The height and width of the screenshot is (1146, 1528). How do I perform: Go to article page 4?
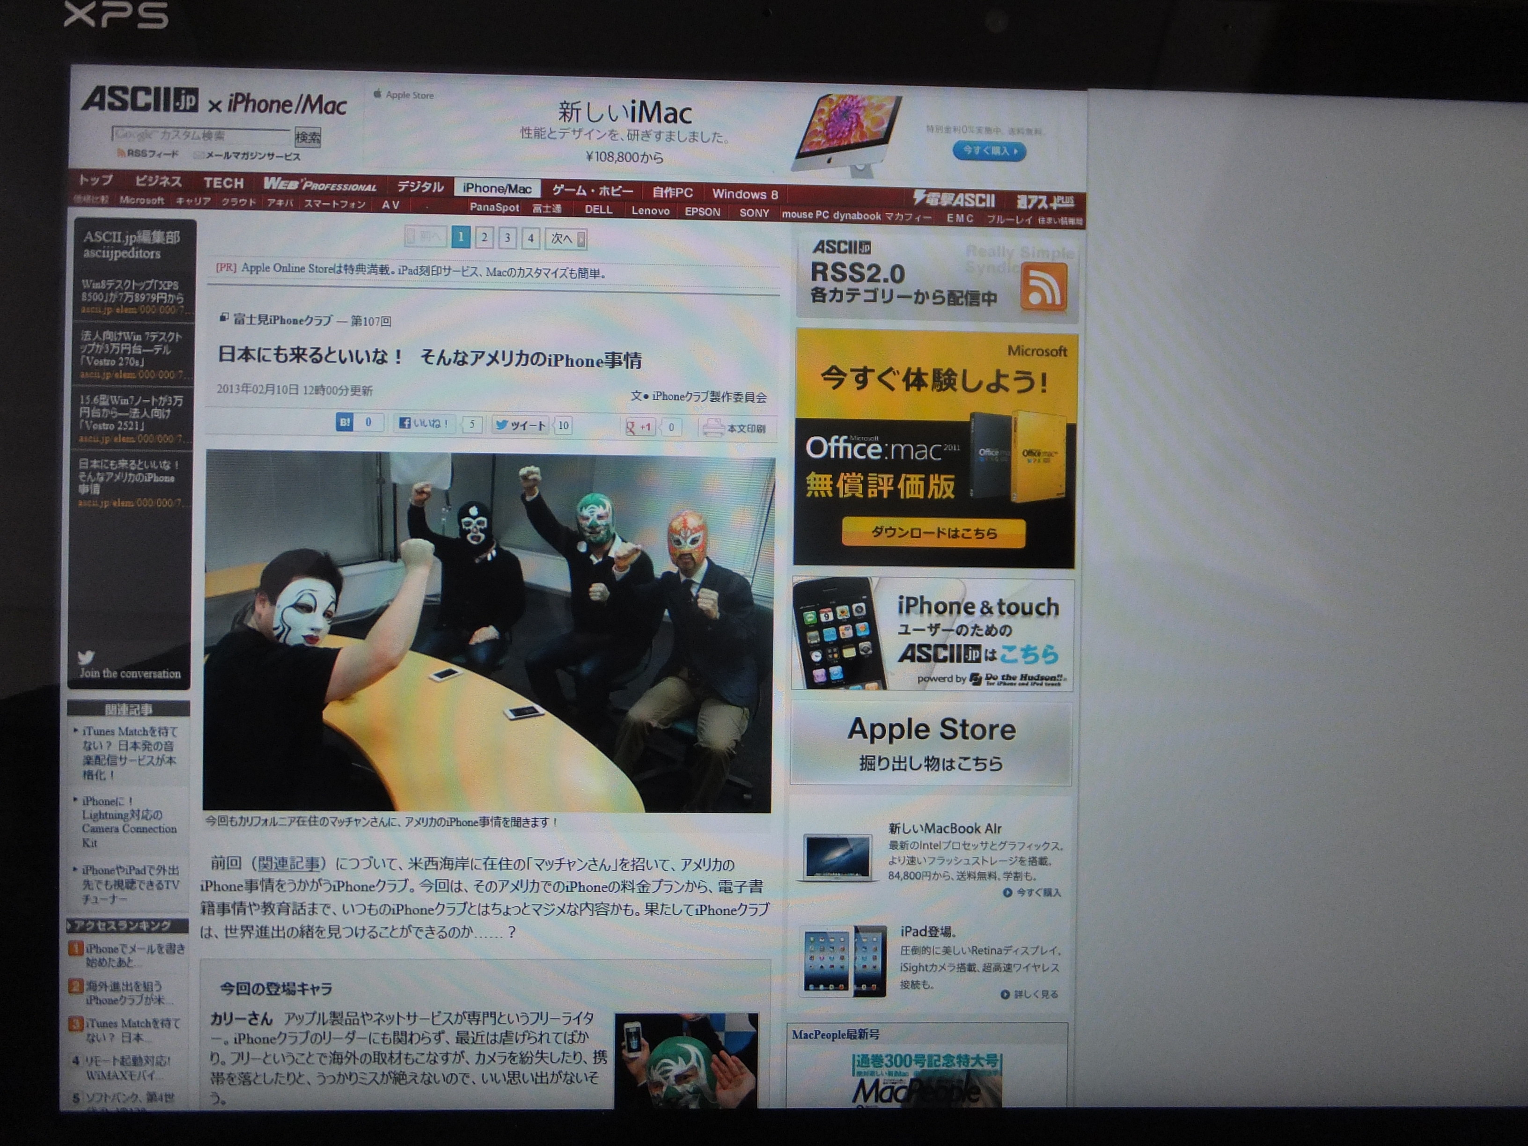(530, 238)
